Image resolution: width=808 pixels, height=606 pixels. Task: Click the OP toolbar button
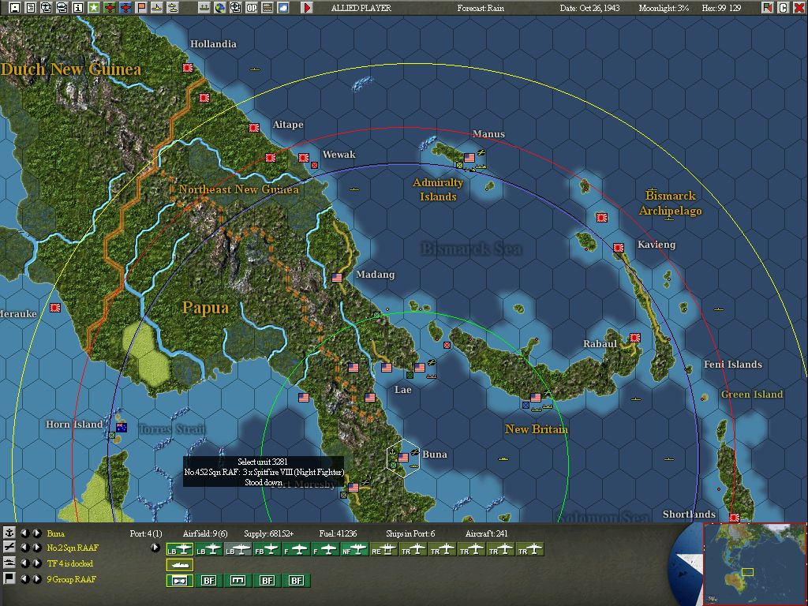coord(252,8)
